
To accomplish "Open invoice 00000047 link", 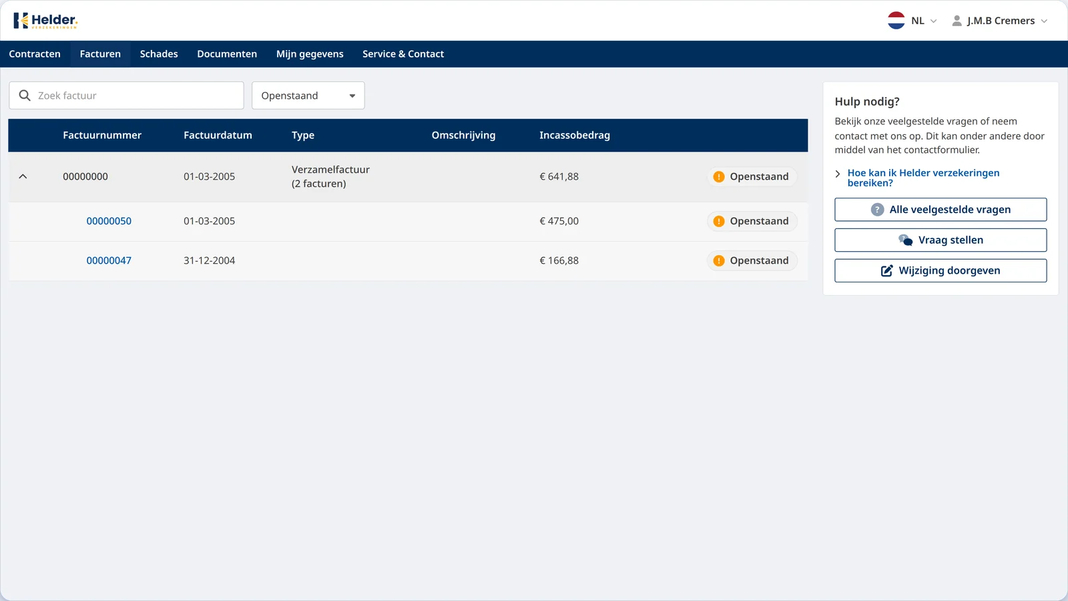I will (x=109, y=260).
